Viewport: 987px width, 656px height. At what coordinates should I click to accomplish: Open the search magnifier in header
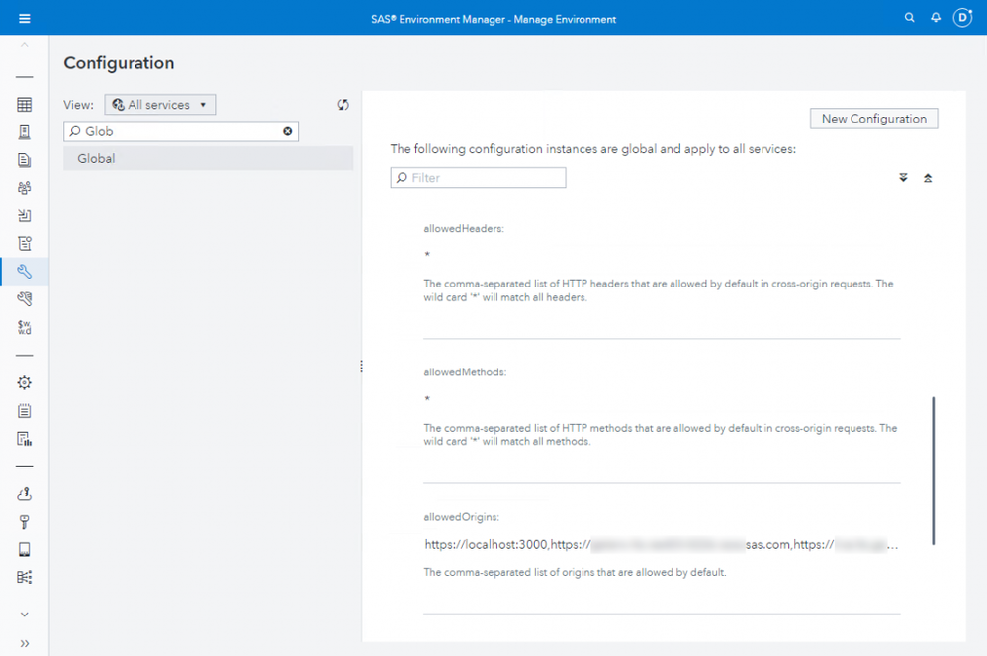point(909,18)
